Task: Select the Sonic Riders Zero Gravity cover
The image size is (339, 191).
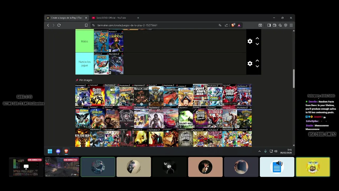Action: (x=215, y=95)
